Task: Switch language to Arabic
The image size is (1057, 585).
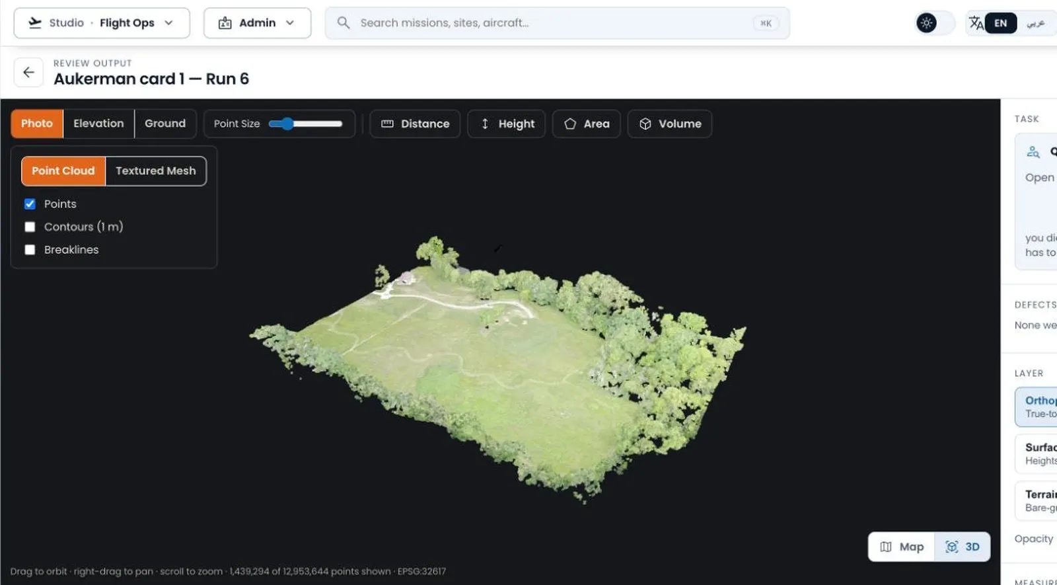Action: [x=1035, y=23]
